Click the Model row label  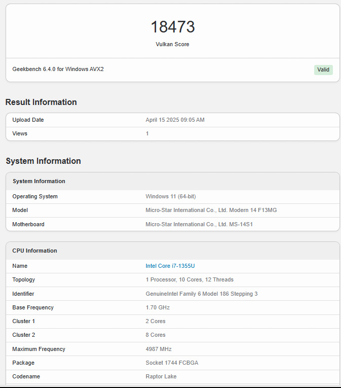(20, 210)
